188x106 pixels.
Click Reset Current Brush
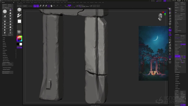[7, 72]
